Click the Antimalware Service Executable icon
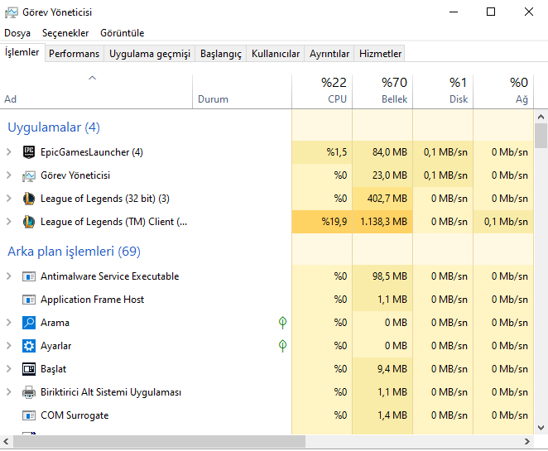 click(29, 276)
